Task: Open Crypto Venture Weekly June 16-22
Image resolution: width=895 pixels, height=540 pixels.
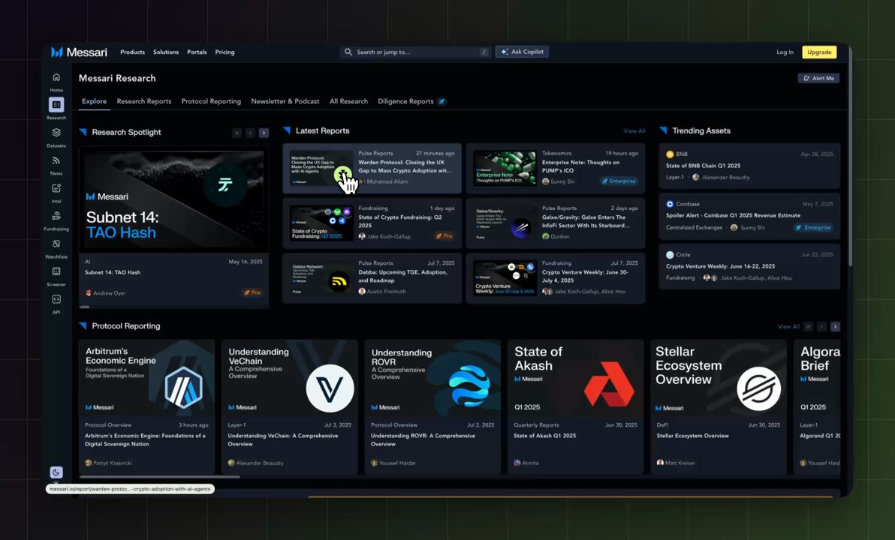Action: point(749,266)
